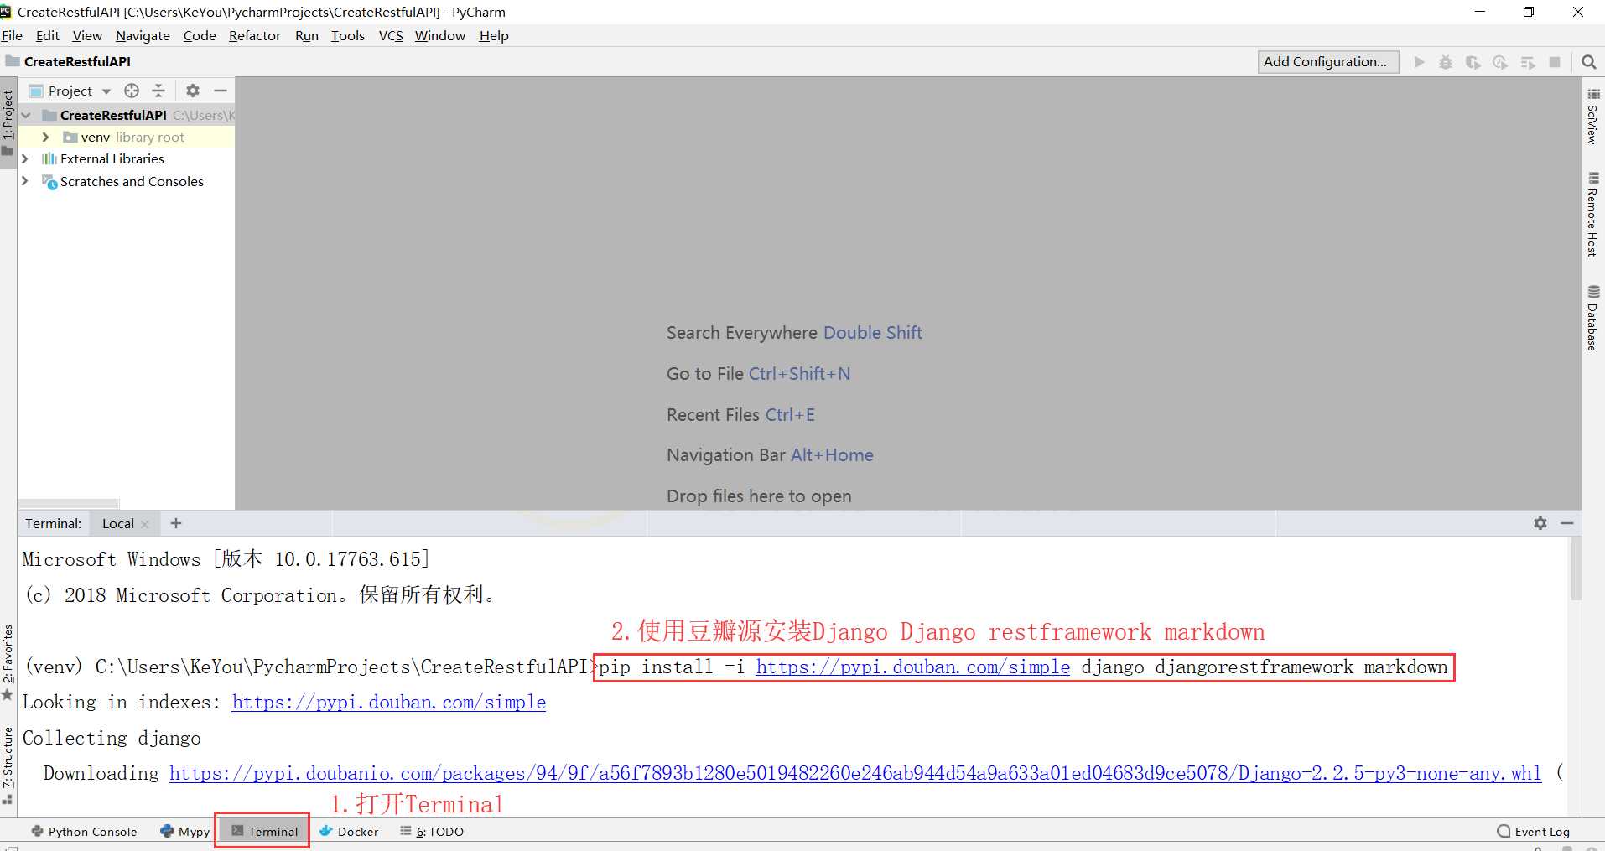This screenshot has width=1605, height=851.
Task: Hide the Terminal panel minus icon
Action: coord(1567,523)
